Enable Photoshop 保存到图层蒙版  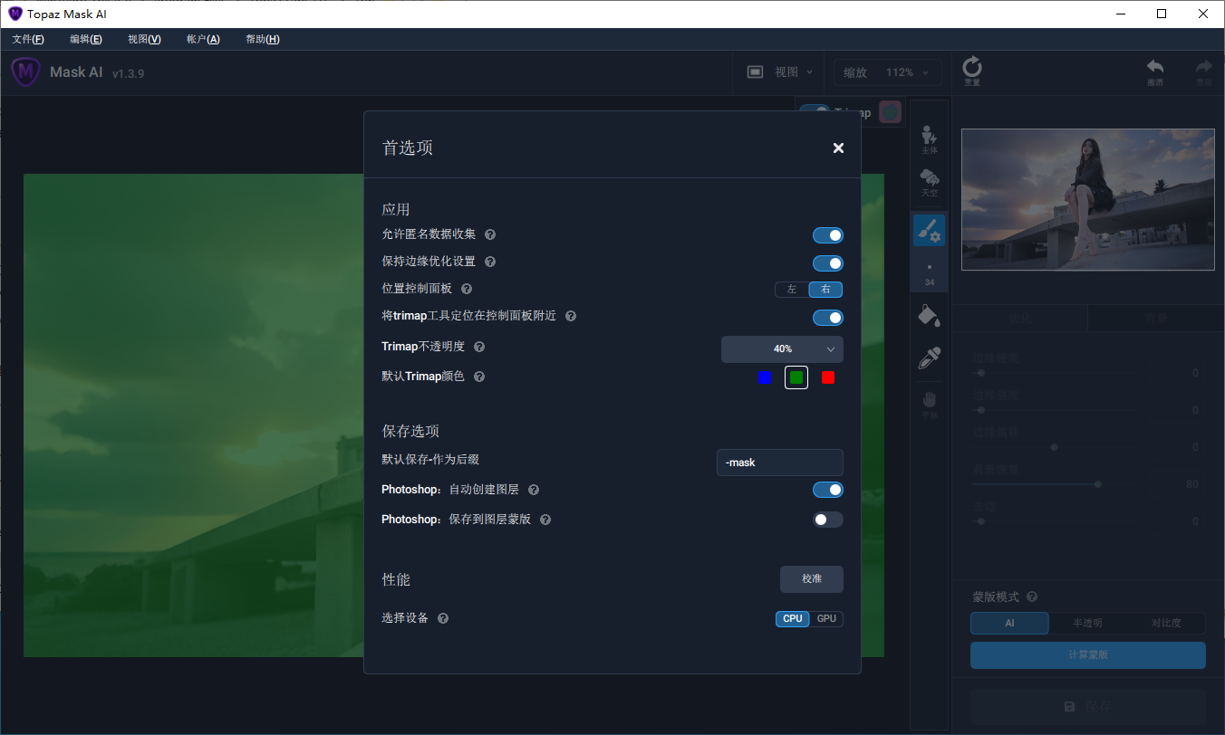click(x=828, y=519)
